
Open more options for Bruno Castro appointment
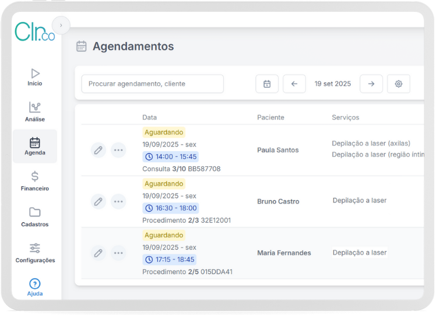[118, 201]
